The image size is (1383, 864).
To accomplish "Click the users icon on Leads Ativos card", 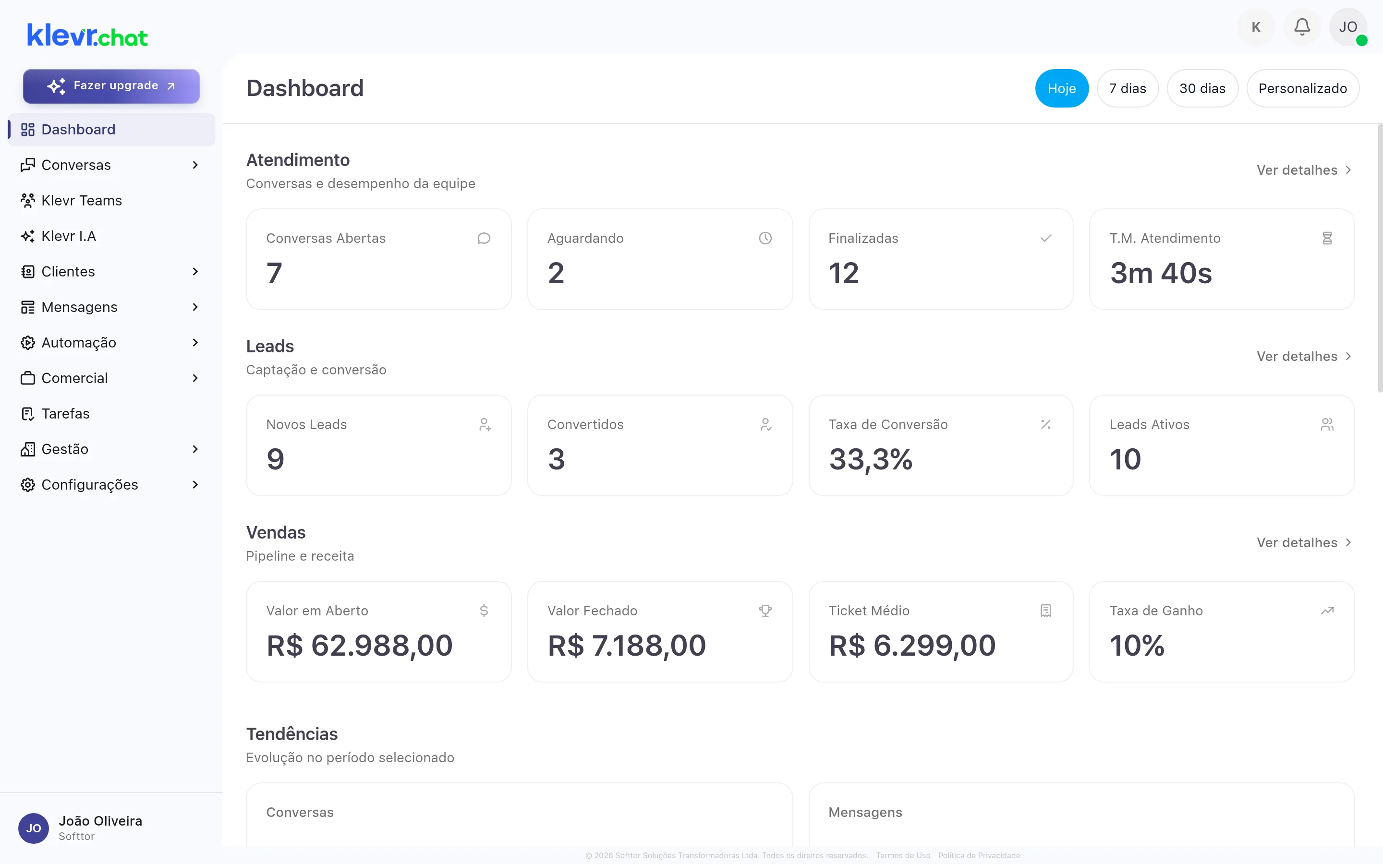I will (1327, 425).
